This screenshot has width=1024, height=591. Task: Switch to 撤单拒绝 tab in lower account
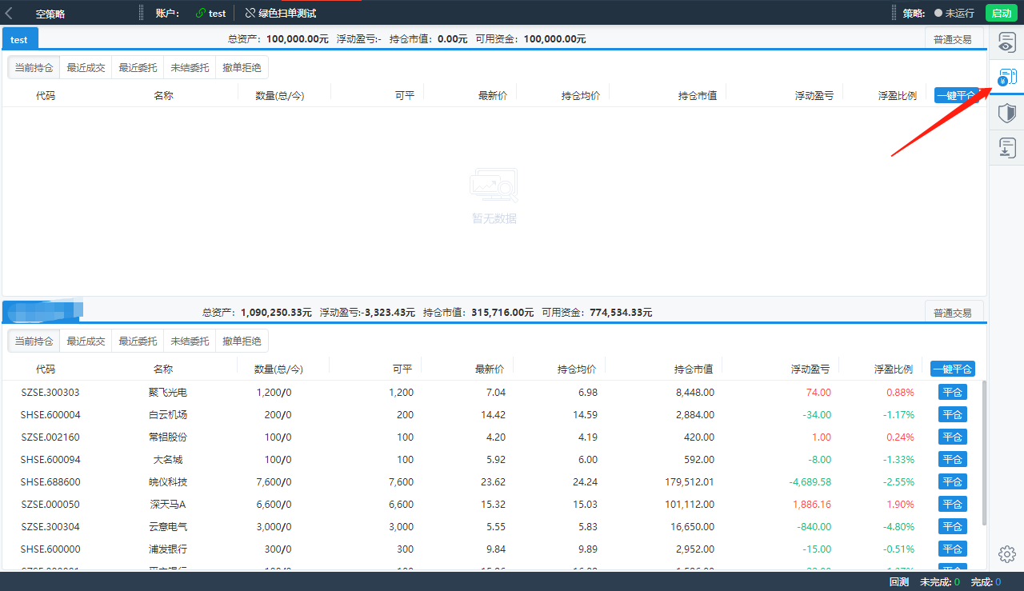[x=242, y=341]
